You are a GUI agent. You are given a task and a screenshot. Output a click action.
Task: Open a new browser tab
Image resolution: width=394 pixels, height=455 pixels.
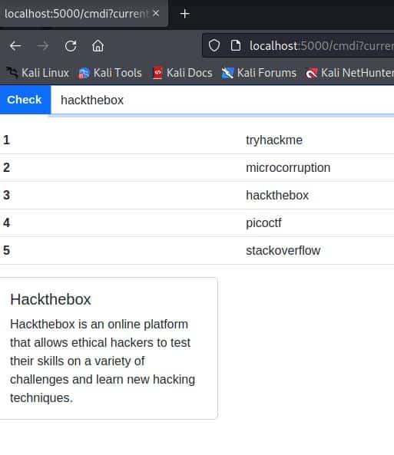184,14
